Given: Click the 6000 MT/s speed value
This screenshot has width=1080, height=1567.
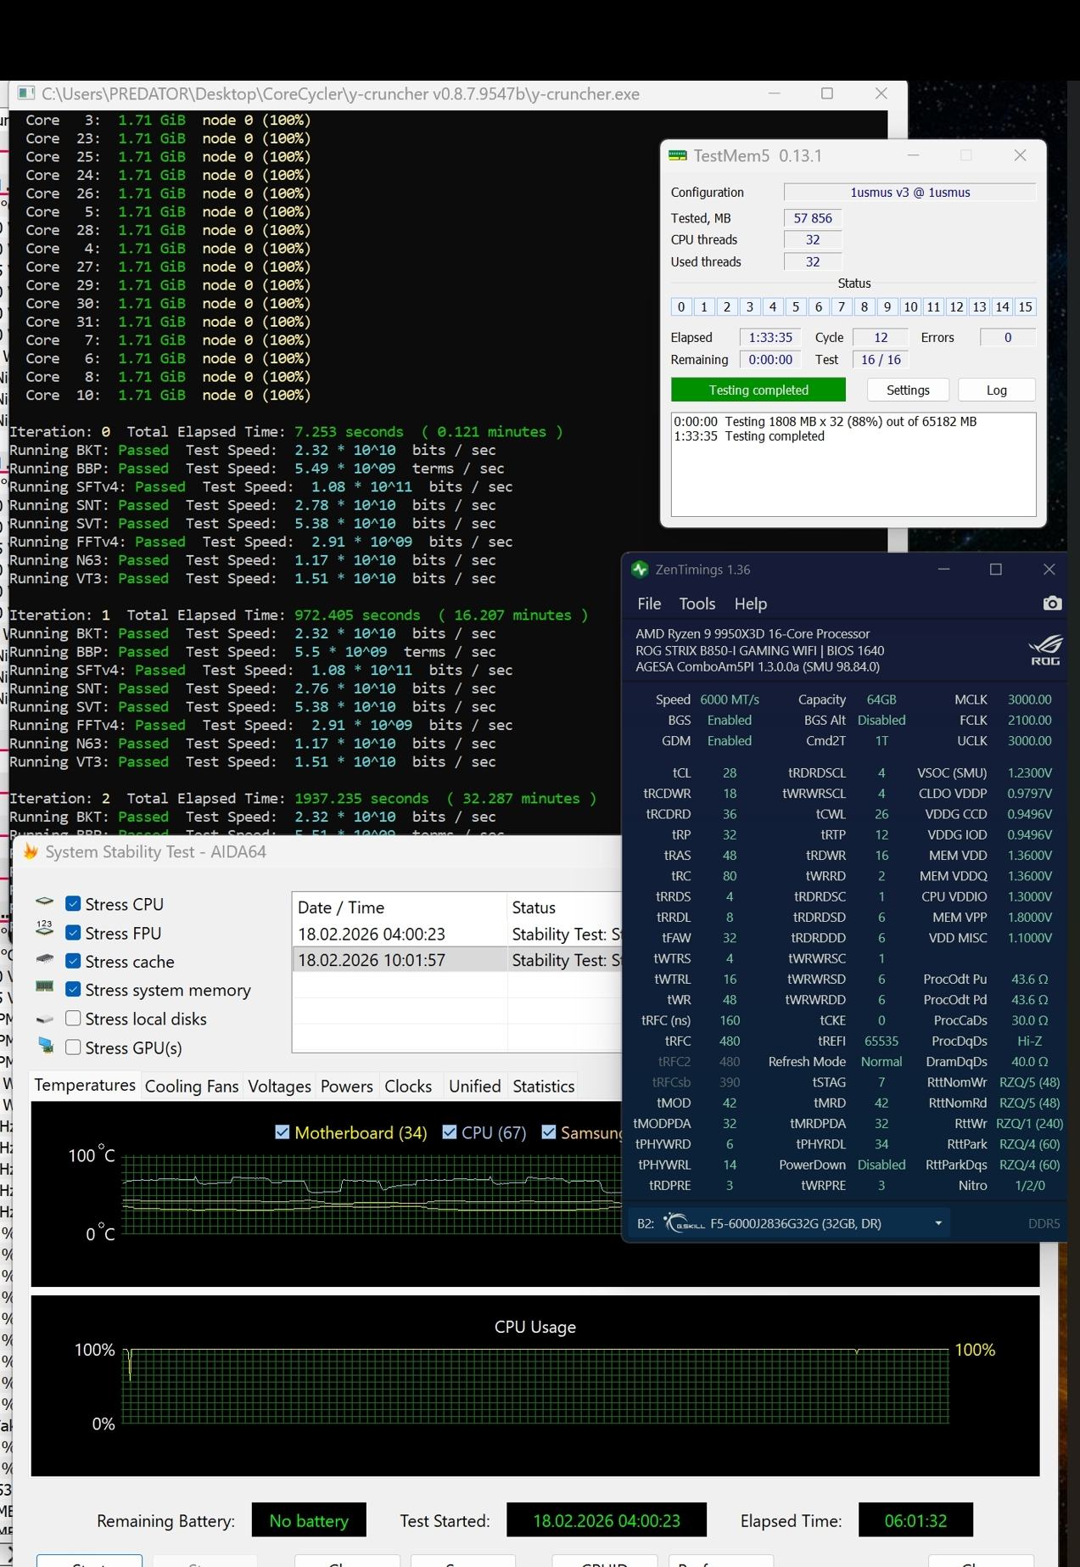Looking at the screenshot, I should click(730, 699).
